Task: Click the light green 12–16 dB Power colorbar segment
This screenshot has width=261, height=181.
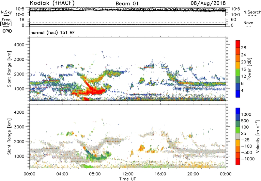Action: click(x=238, y=72)
